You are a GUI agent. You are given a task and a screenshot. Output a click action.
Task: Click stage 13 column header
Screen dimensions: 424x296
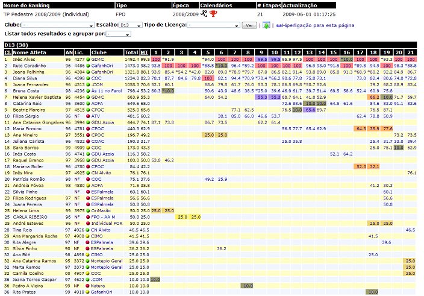point(310,52)
